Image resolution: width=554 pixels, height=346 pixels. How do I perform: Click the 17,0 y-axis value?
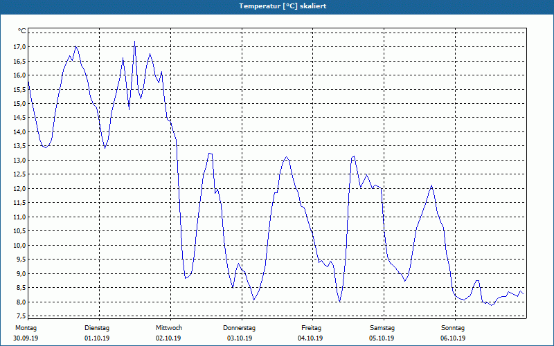pos(19,47)
